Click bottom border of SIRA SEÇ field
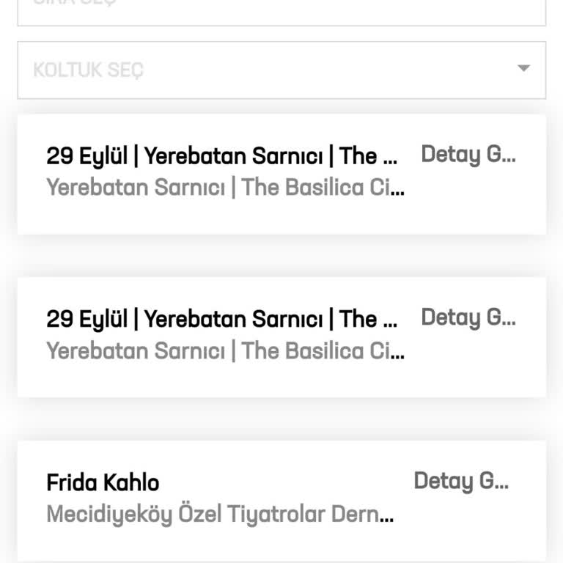Image resolution: width=563 pixels, height=563 pixels. pos(281,26)
